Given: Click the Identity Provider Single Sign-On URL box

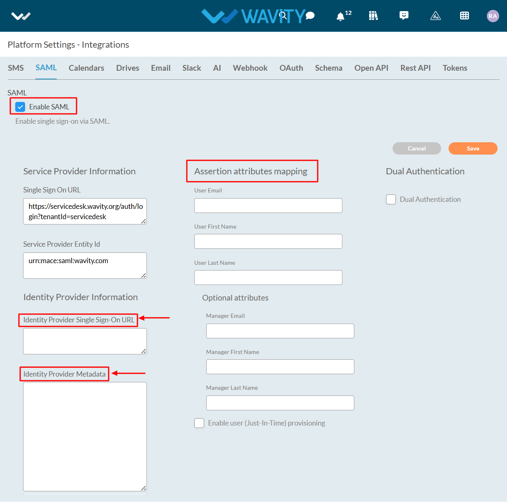Looking at the screenshot, I should (85, 341).
